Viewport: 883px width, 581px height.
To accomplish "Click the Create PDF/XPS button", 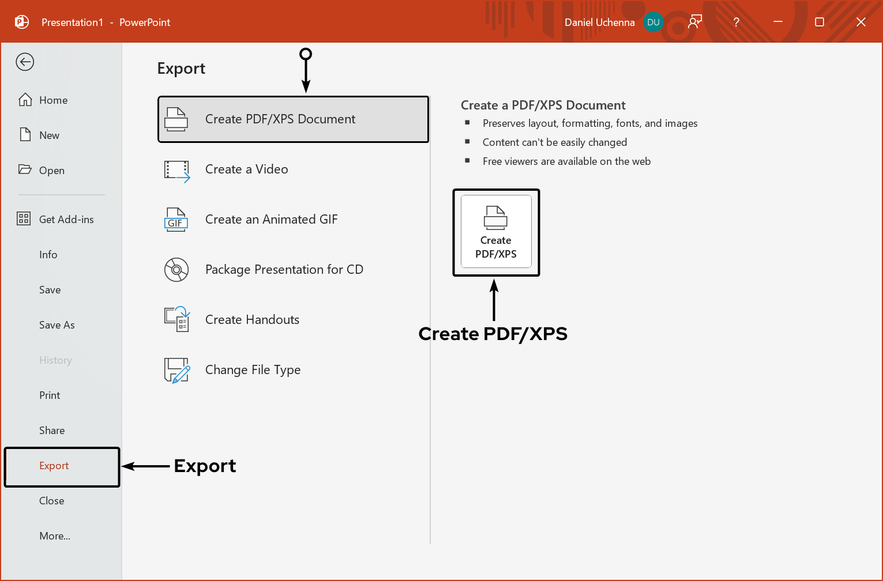I will click(495, 232).
